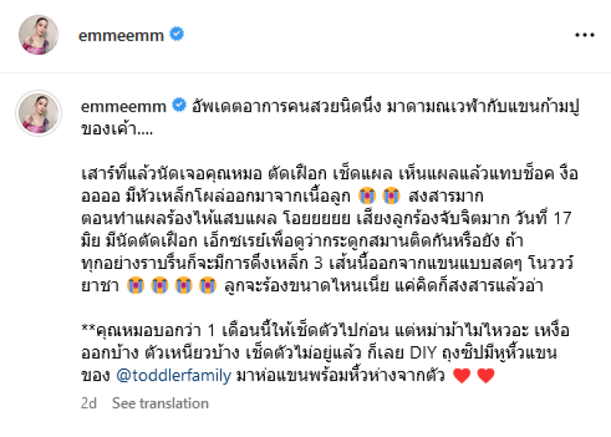Open the three-dot more options menu
Image resolution: width=611 pixels, height=437 pixels.
point(584,35)
